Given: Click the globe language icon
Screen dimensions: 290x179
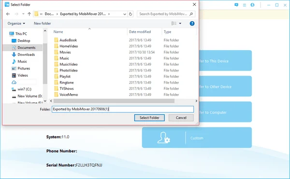Looking at the screenshot, I should click(252, 5).
